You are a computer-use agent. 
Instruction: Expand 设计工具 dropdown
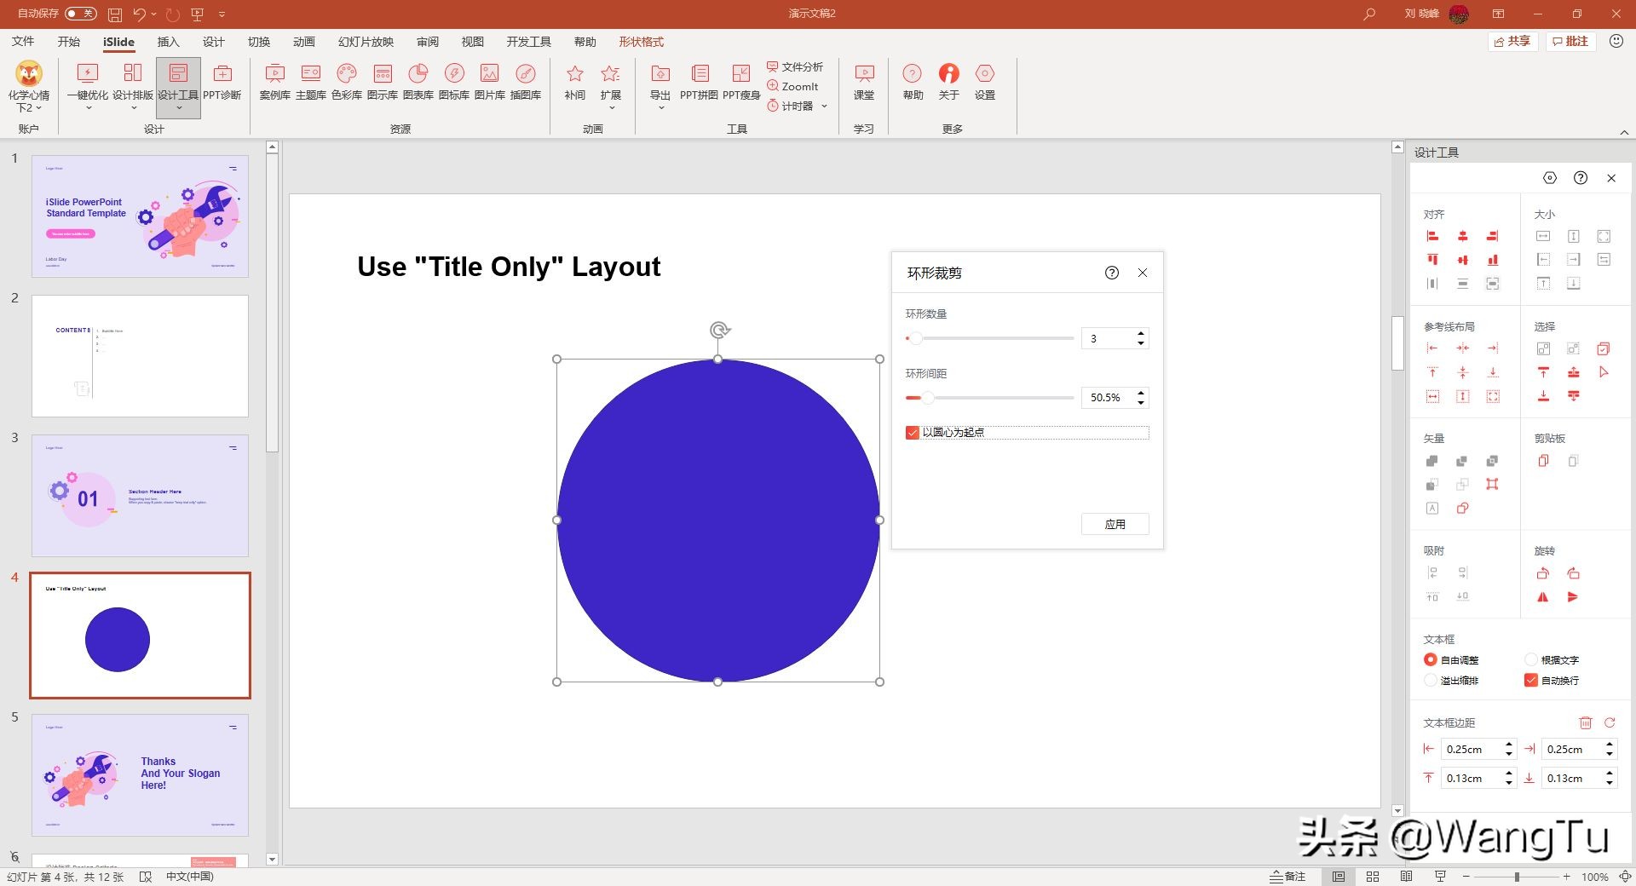(x=178, y=108)
